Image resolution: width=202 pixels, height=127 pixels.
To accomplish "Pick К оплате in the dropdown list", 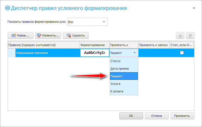I will pos(124,91).
